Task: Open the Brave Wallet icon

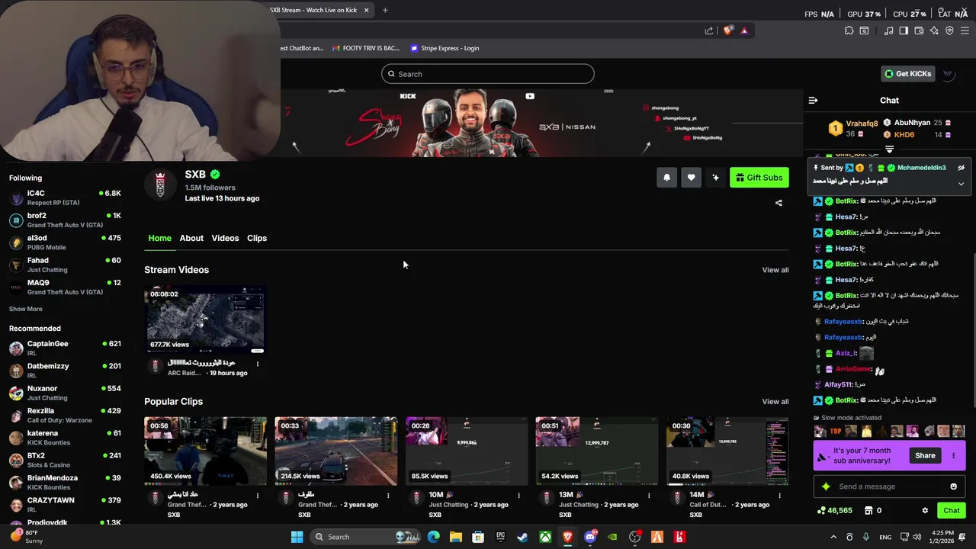Action: click(x=919, y=30)
